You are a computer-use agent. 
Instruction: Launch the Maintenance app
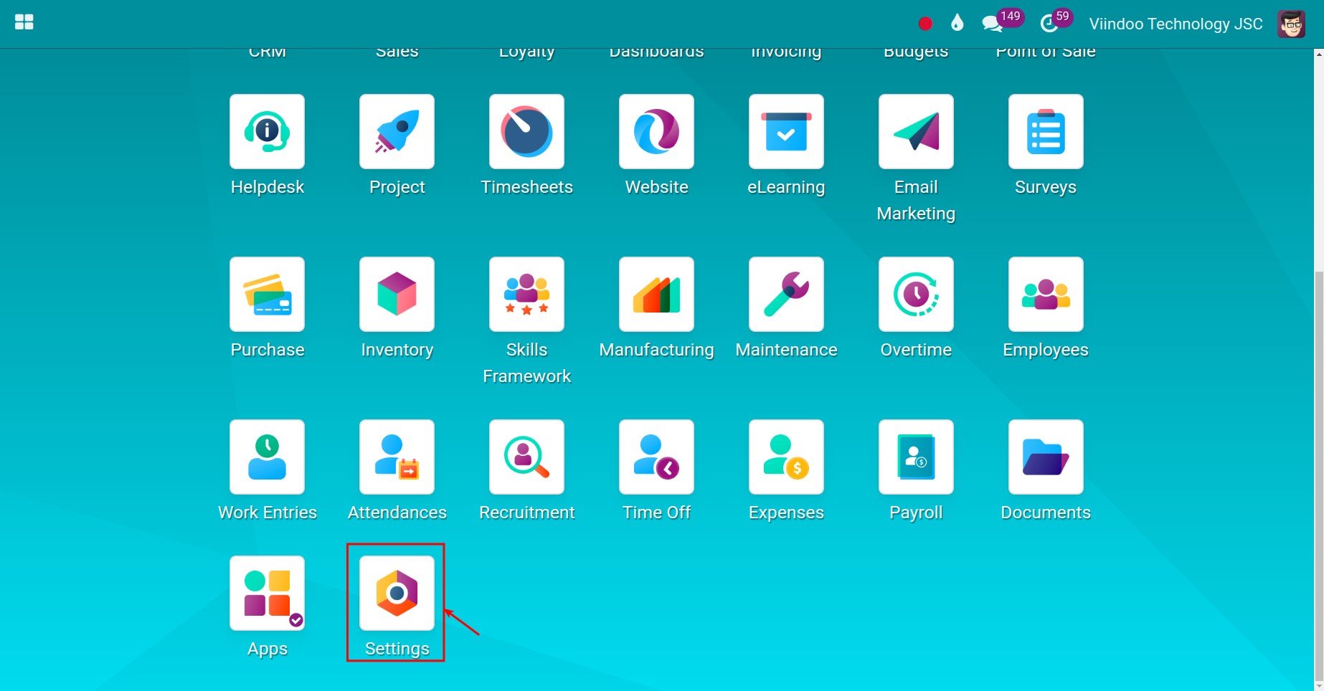[x=786, y=295]
